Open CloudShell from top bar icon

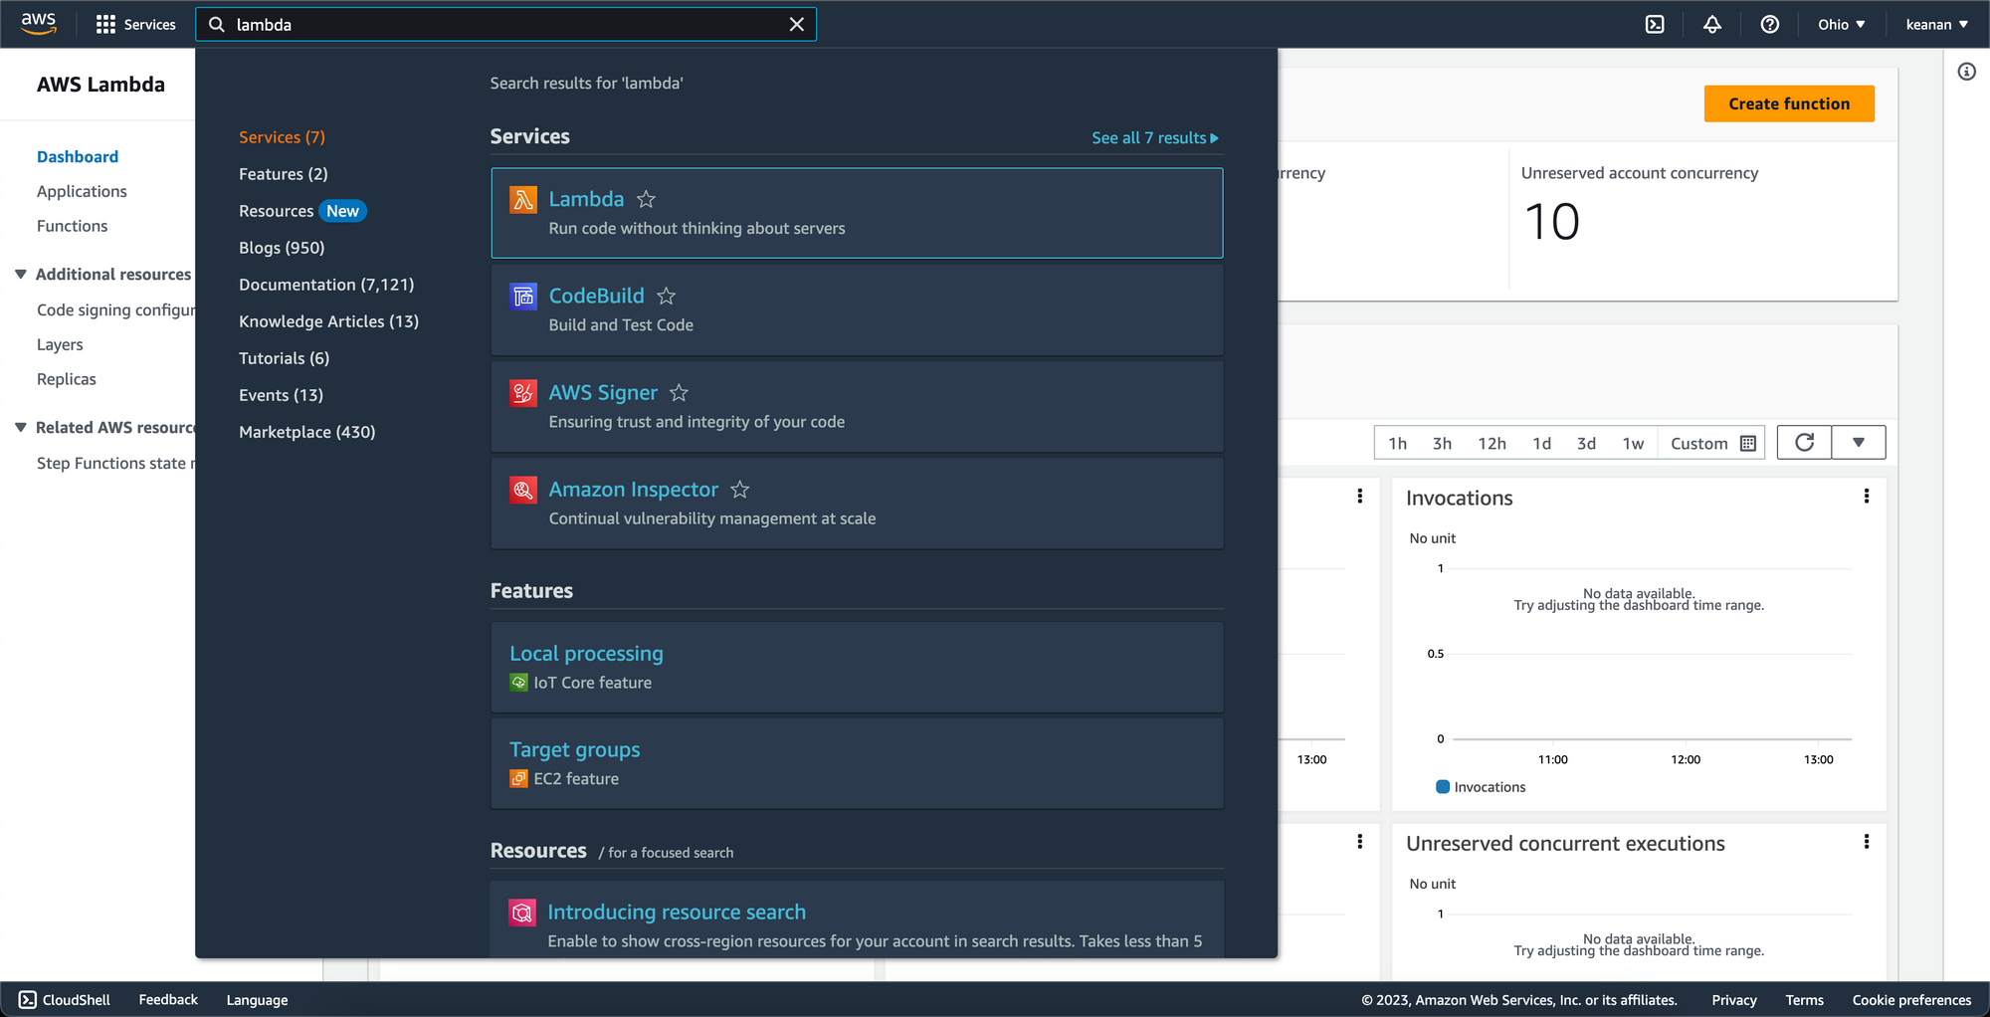click(x=1655, y=25)
